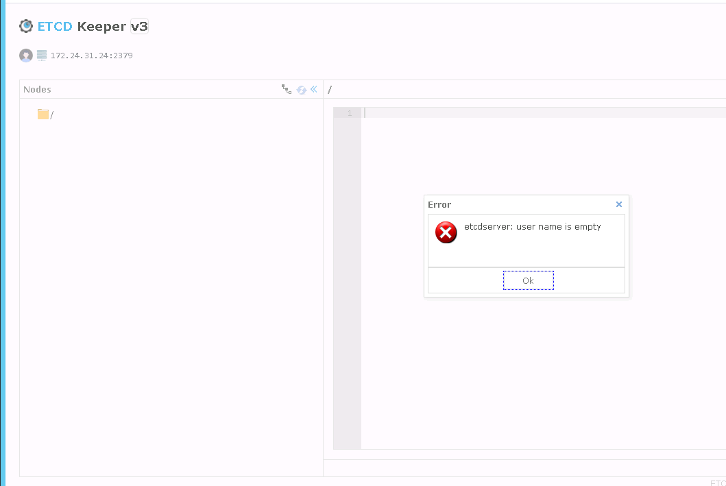The height and width of the screenshot is (486, 726).
Task: Click the "/" path in the editor header
Action: 330,90
